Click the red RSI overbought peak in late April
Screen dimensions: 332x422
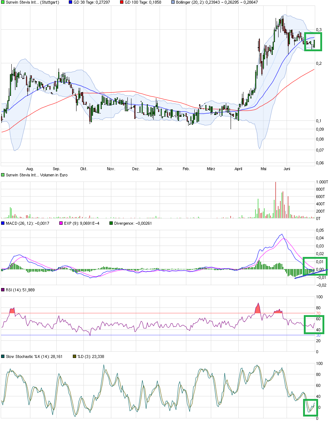(x=258, y=309)
